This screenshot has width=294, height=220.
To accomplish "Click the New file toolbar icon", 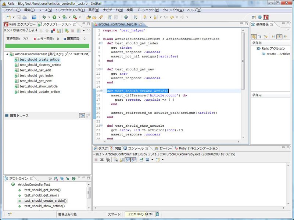I will click(8, 17).
